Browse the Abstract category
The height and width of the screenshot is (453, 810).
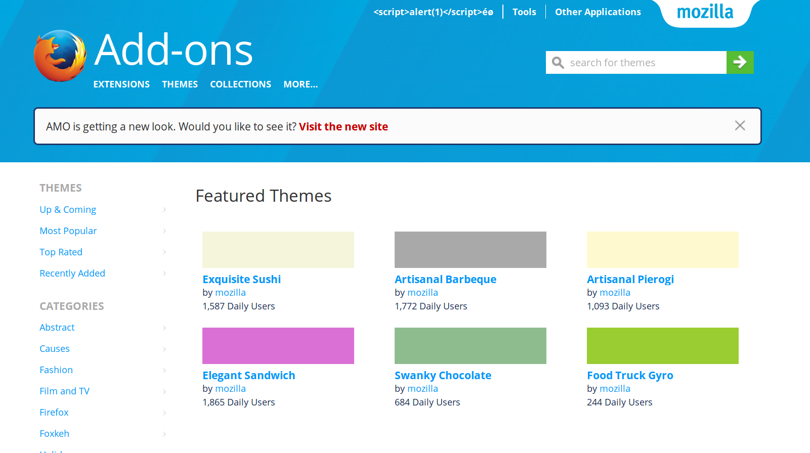[57, 328]
